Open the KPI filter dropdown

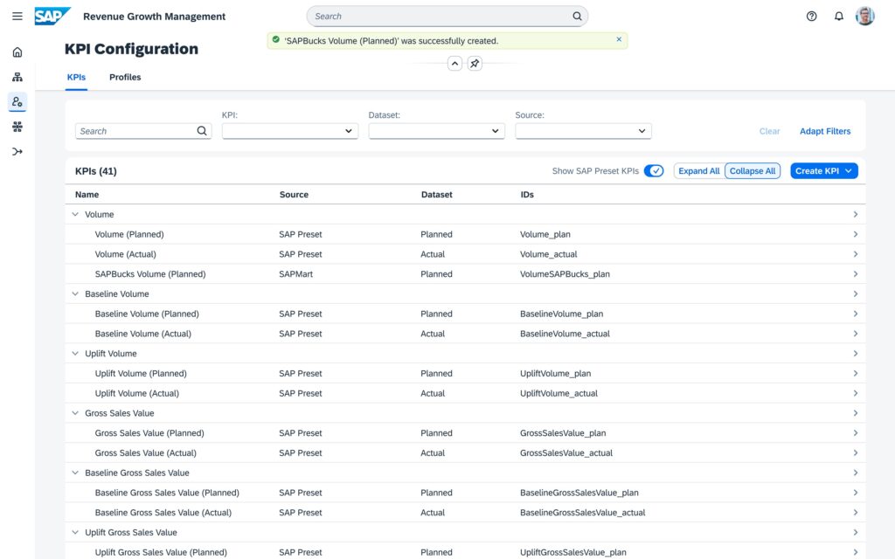290,131
